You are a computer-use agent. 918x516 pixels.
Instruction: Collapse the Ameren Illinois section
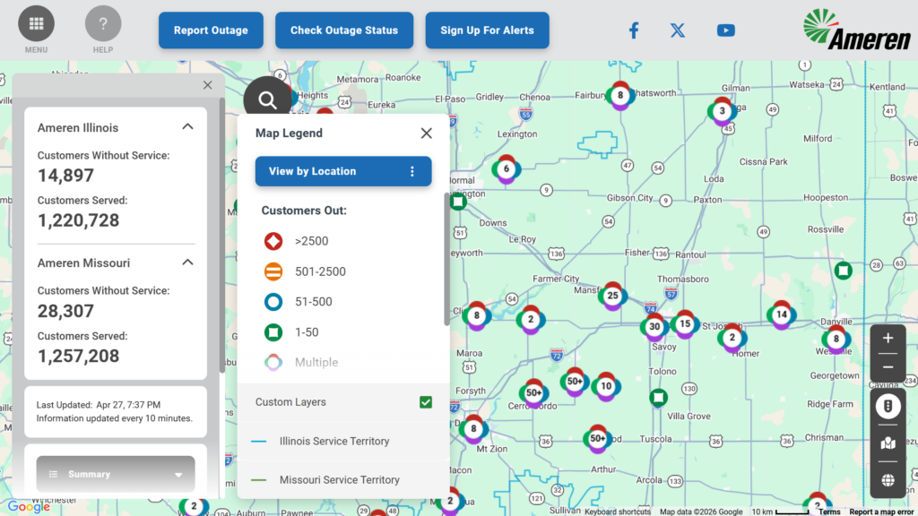pyautogui.click(x=187, y=127)
